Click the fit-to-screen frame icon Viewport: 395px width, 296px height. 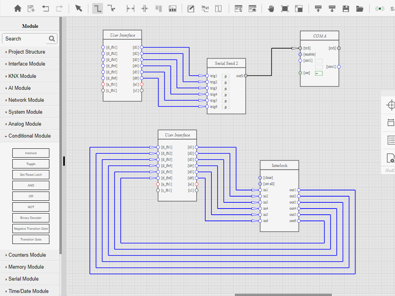(285, 8)
